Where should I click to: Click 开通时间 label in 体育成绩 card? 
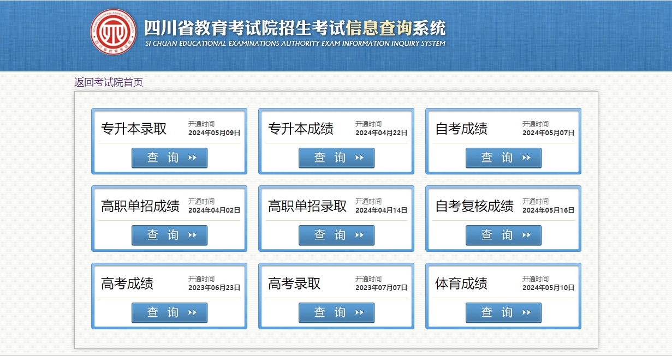pos(536,279)
